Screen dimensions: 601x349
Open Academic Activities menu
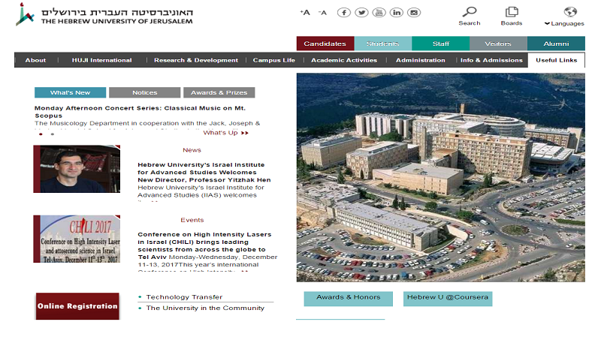(x=344, y=60)
